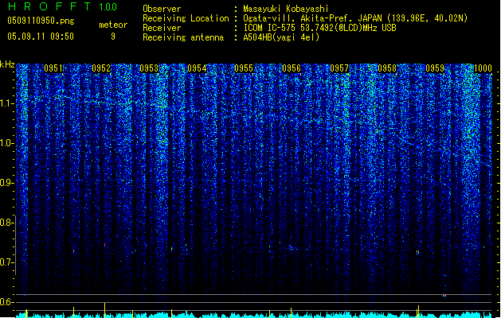Click the 0954 time marker label

[197, 68]
